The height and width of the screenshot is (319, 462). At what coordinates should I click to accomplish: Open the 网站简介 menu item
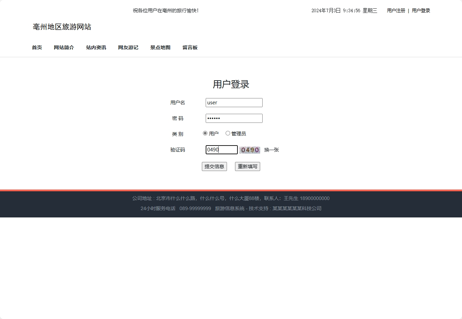pos(64,47)
